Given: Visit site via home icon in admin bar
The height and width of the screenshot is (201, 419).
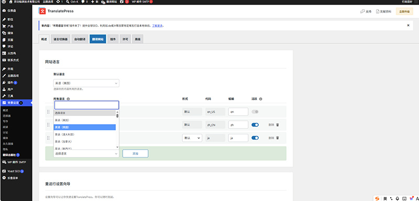Looking at the screenshot, I should [10, 2].
